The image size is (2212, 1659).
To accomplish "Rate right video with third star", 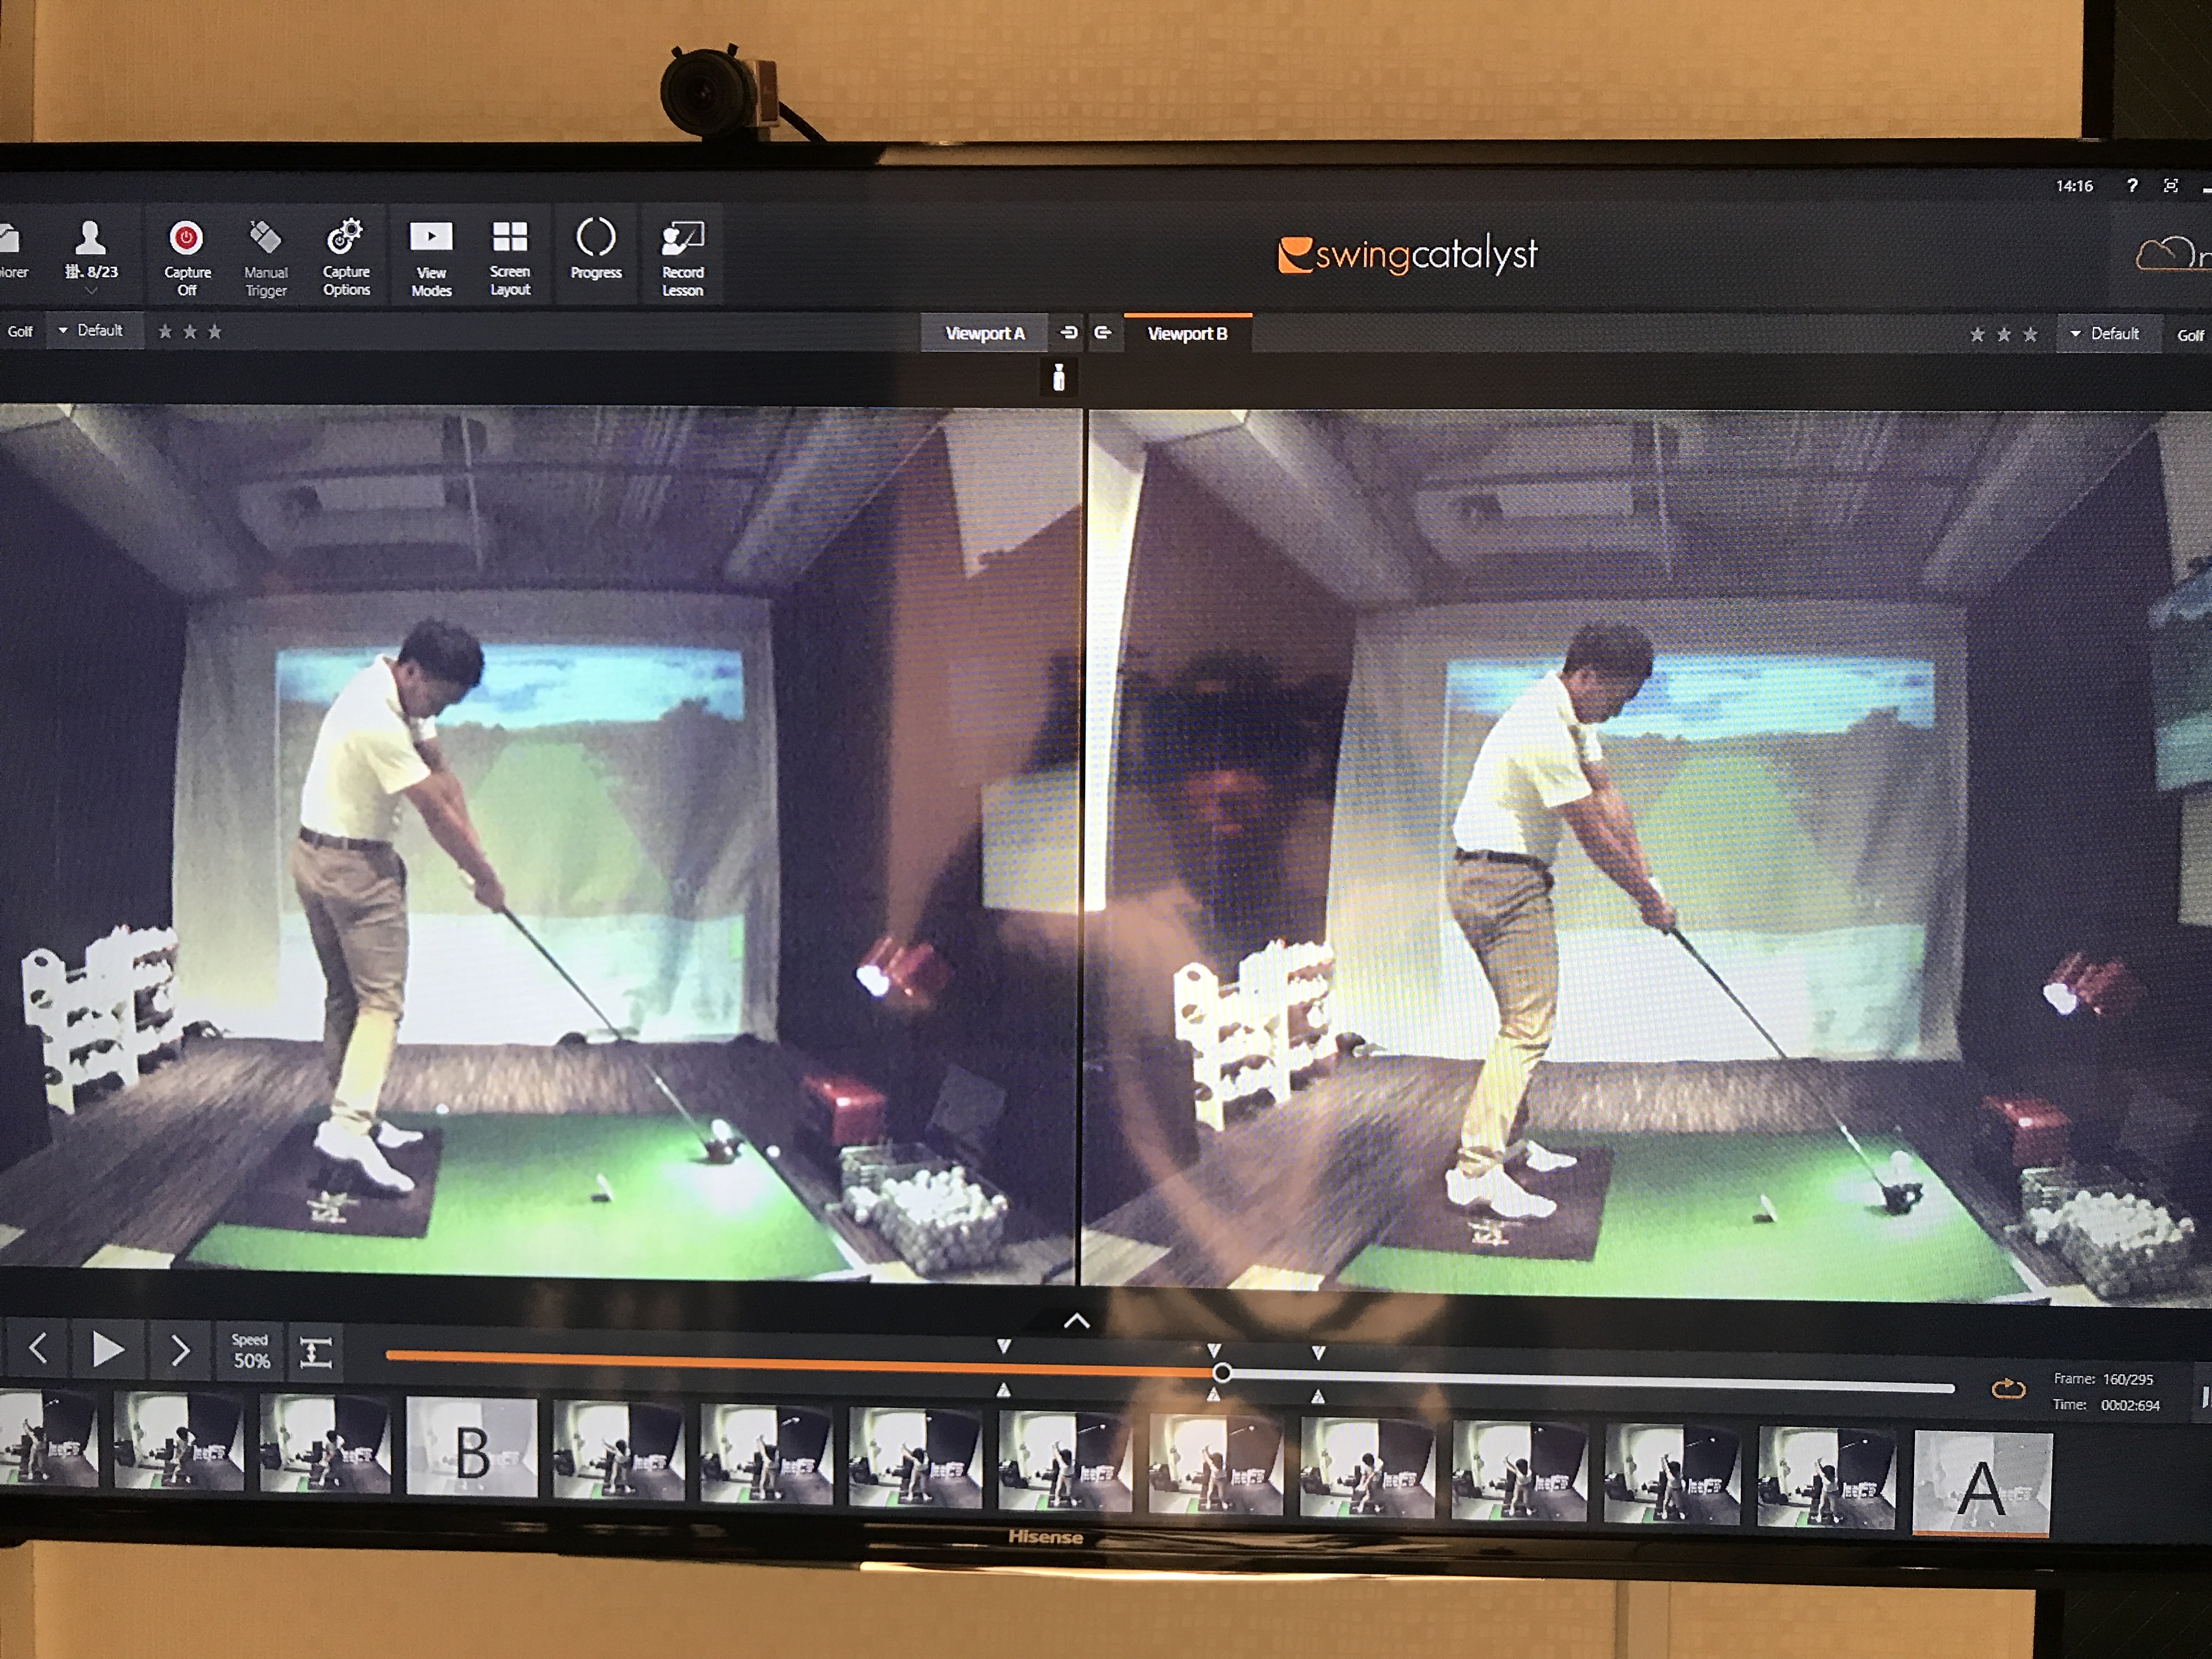I will (x=2030, y=334).
